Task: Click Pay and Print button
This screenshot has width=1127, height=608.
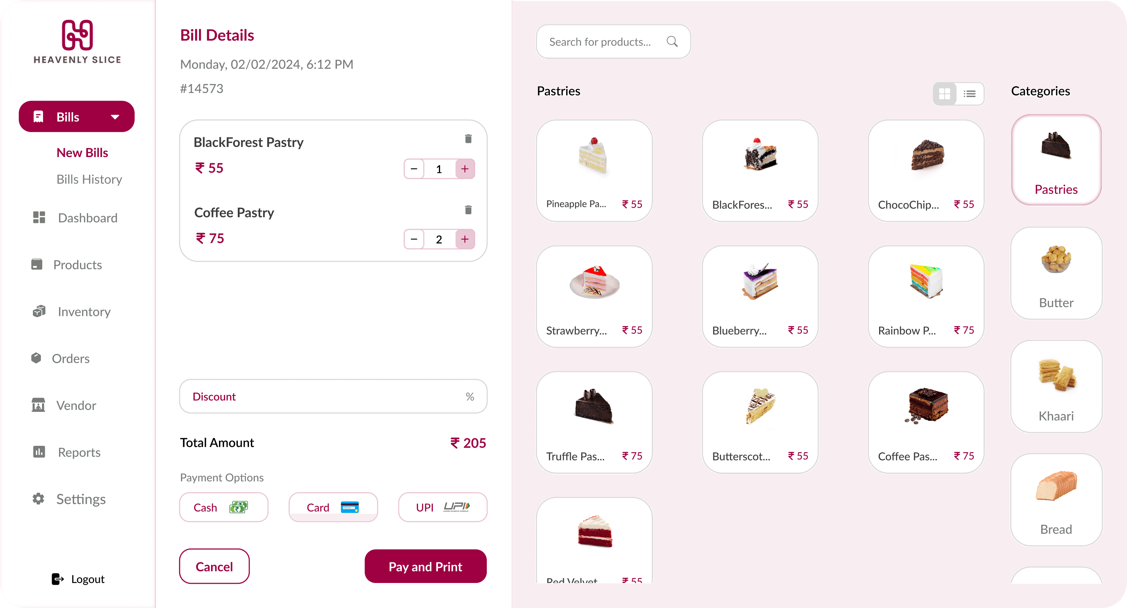Action: [425, 566]
